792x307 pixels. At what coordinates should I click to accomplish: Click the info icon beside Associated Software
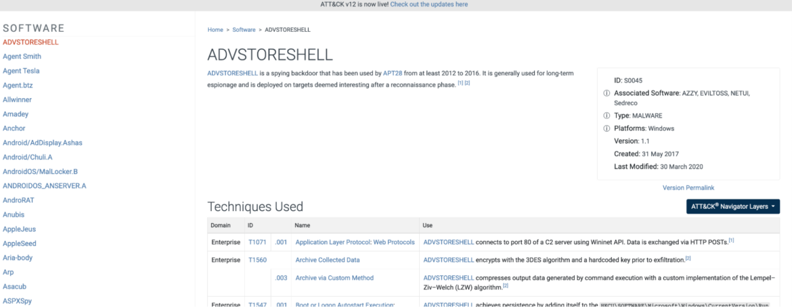point(607,93)
